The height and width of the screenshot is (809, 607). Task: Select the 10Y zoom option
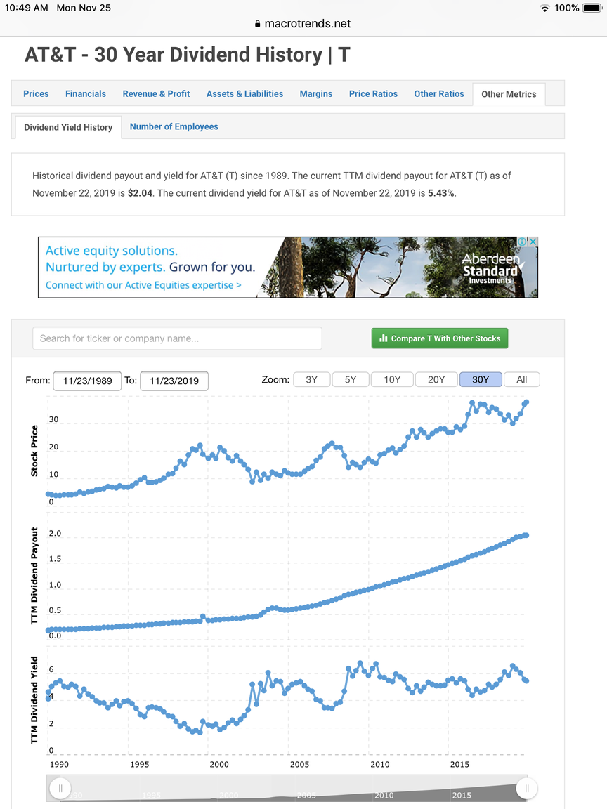(x=392, y=380)
